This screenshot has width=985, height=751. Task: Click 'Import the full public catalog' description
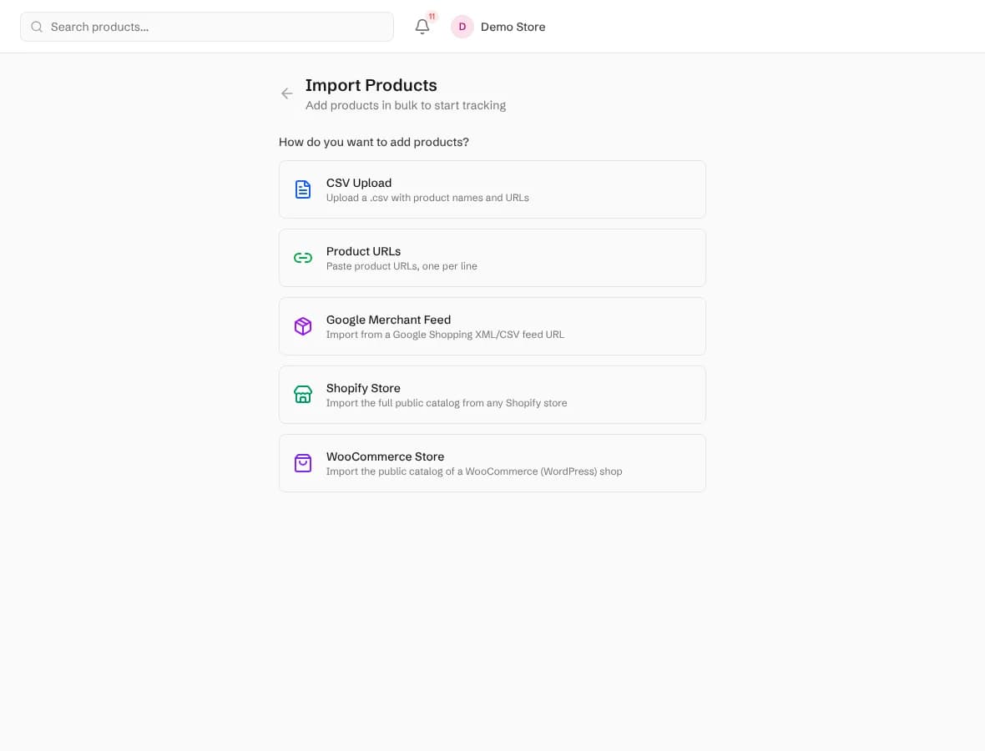pos(446,403)
